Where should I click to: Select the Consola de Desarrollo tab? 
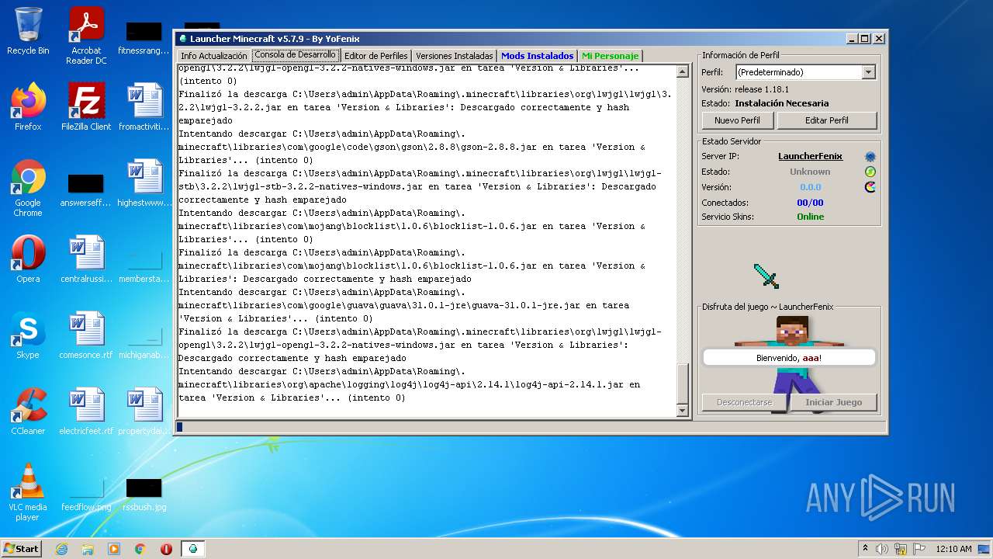[296, 55]
